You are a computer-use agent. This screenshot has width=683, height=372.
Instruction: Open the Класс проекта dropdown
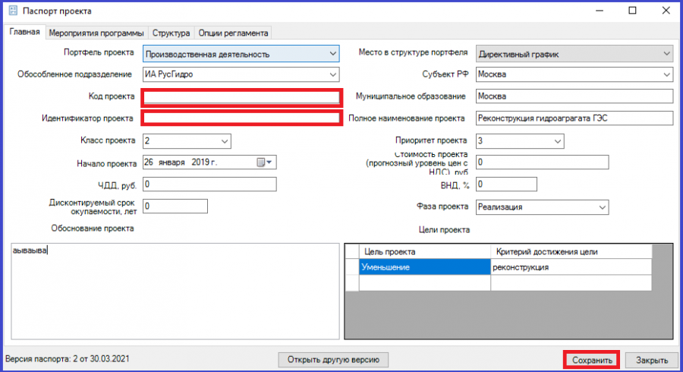point(225,141)
